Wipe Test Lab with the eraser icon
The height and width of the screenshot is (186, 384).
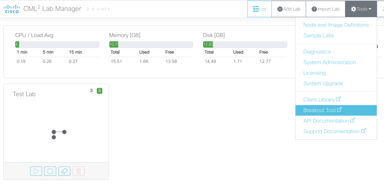(x=64, y=171)
